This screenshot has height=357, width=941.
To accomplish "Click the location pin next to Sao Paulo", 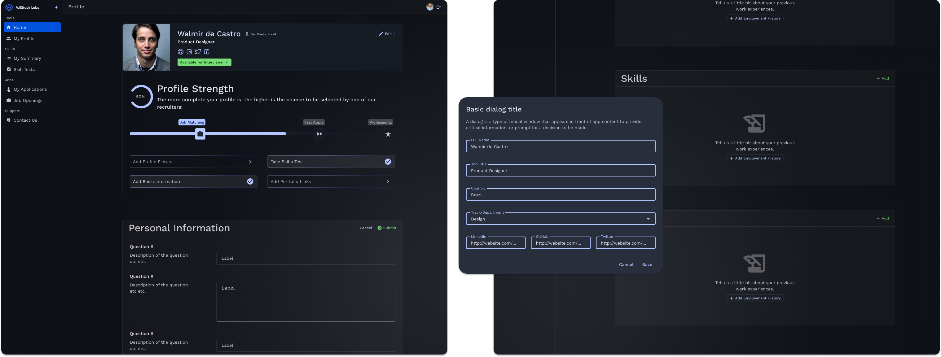I will click(247, 34).
